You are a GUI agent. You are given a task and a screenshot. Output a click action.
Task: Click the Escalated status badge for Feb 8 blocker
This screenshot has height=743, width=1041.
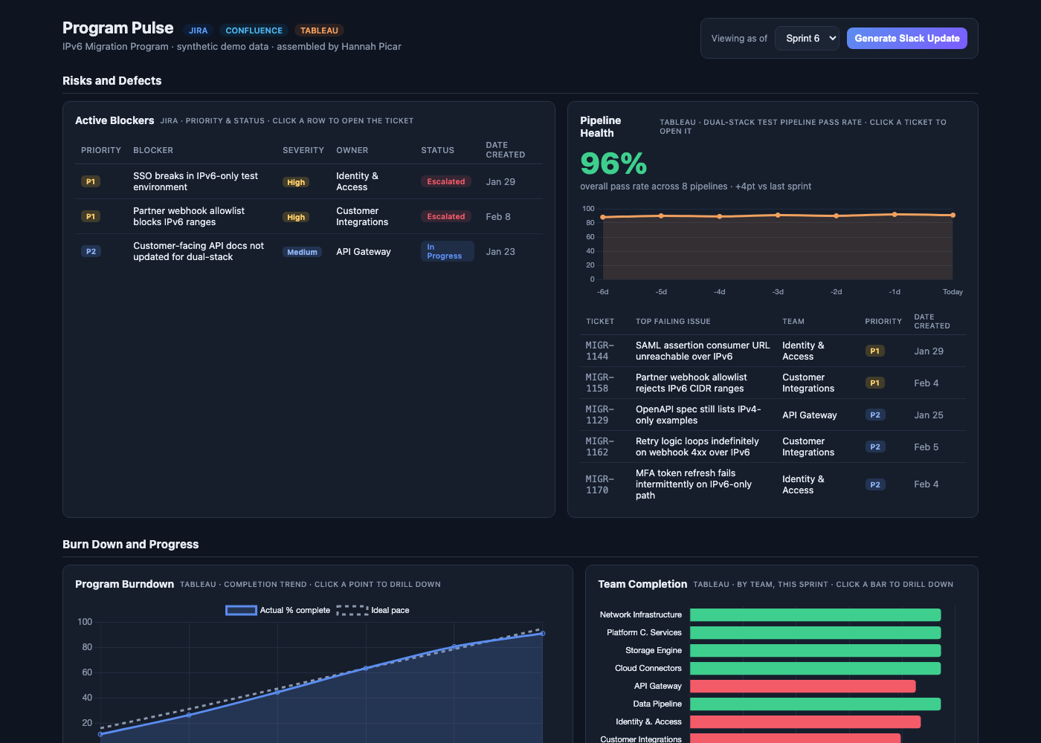tap(445, 216)
